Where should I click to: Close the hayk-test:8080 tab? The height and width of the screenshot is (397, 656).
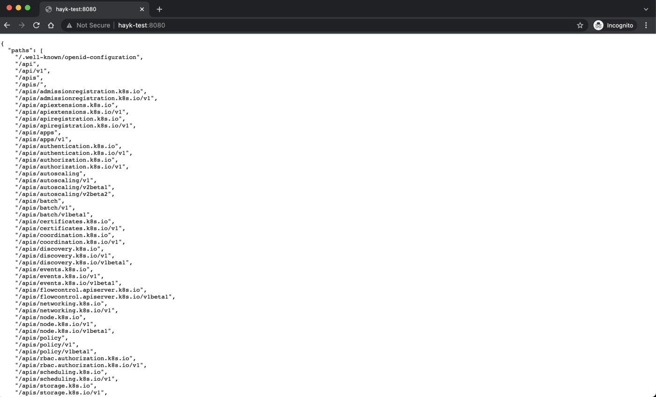point(142,9)
